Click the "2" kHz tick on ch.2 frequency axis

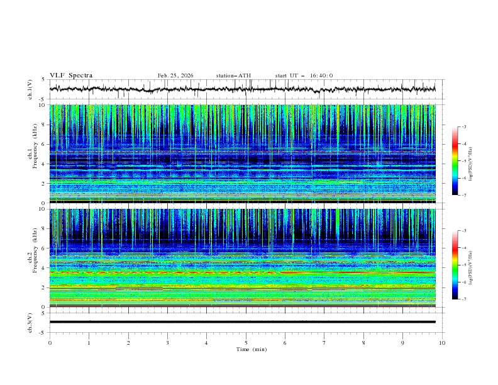pos(45,287)
